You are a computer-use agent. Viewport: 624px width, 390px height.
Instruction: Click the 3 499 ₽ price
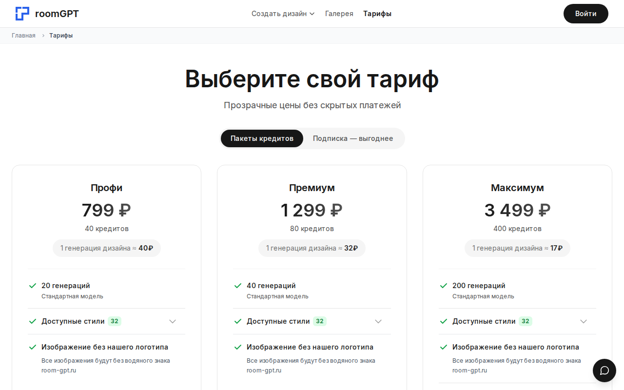[517, 210]
